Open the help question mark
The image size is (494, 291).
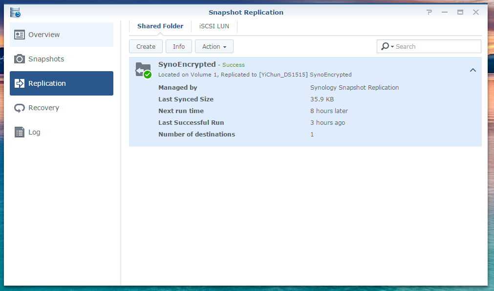tap(429, 12)
